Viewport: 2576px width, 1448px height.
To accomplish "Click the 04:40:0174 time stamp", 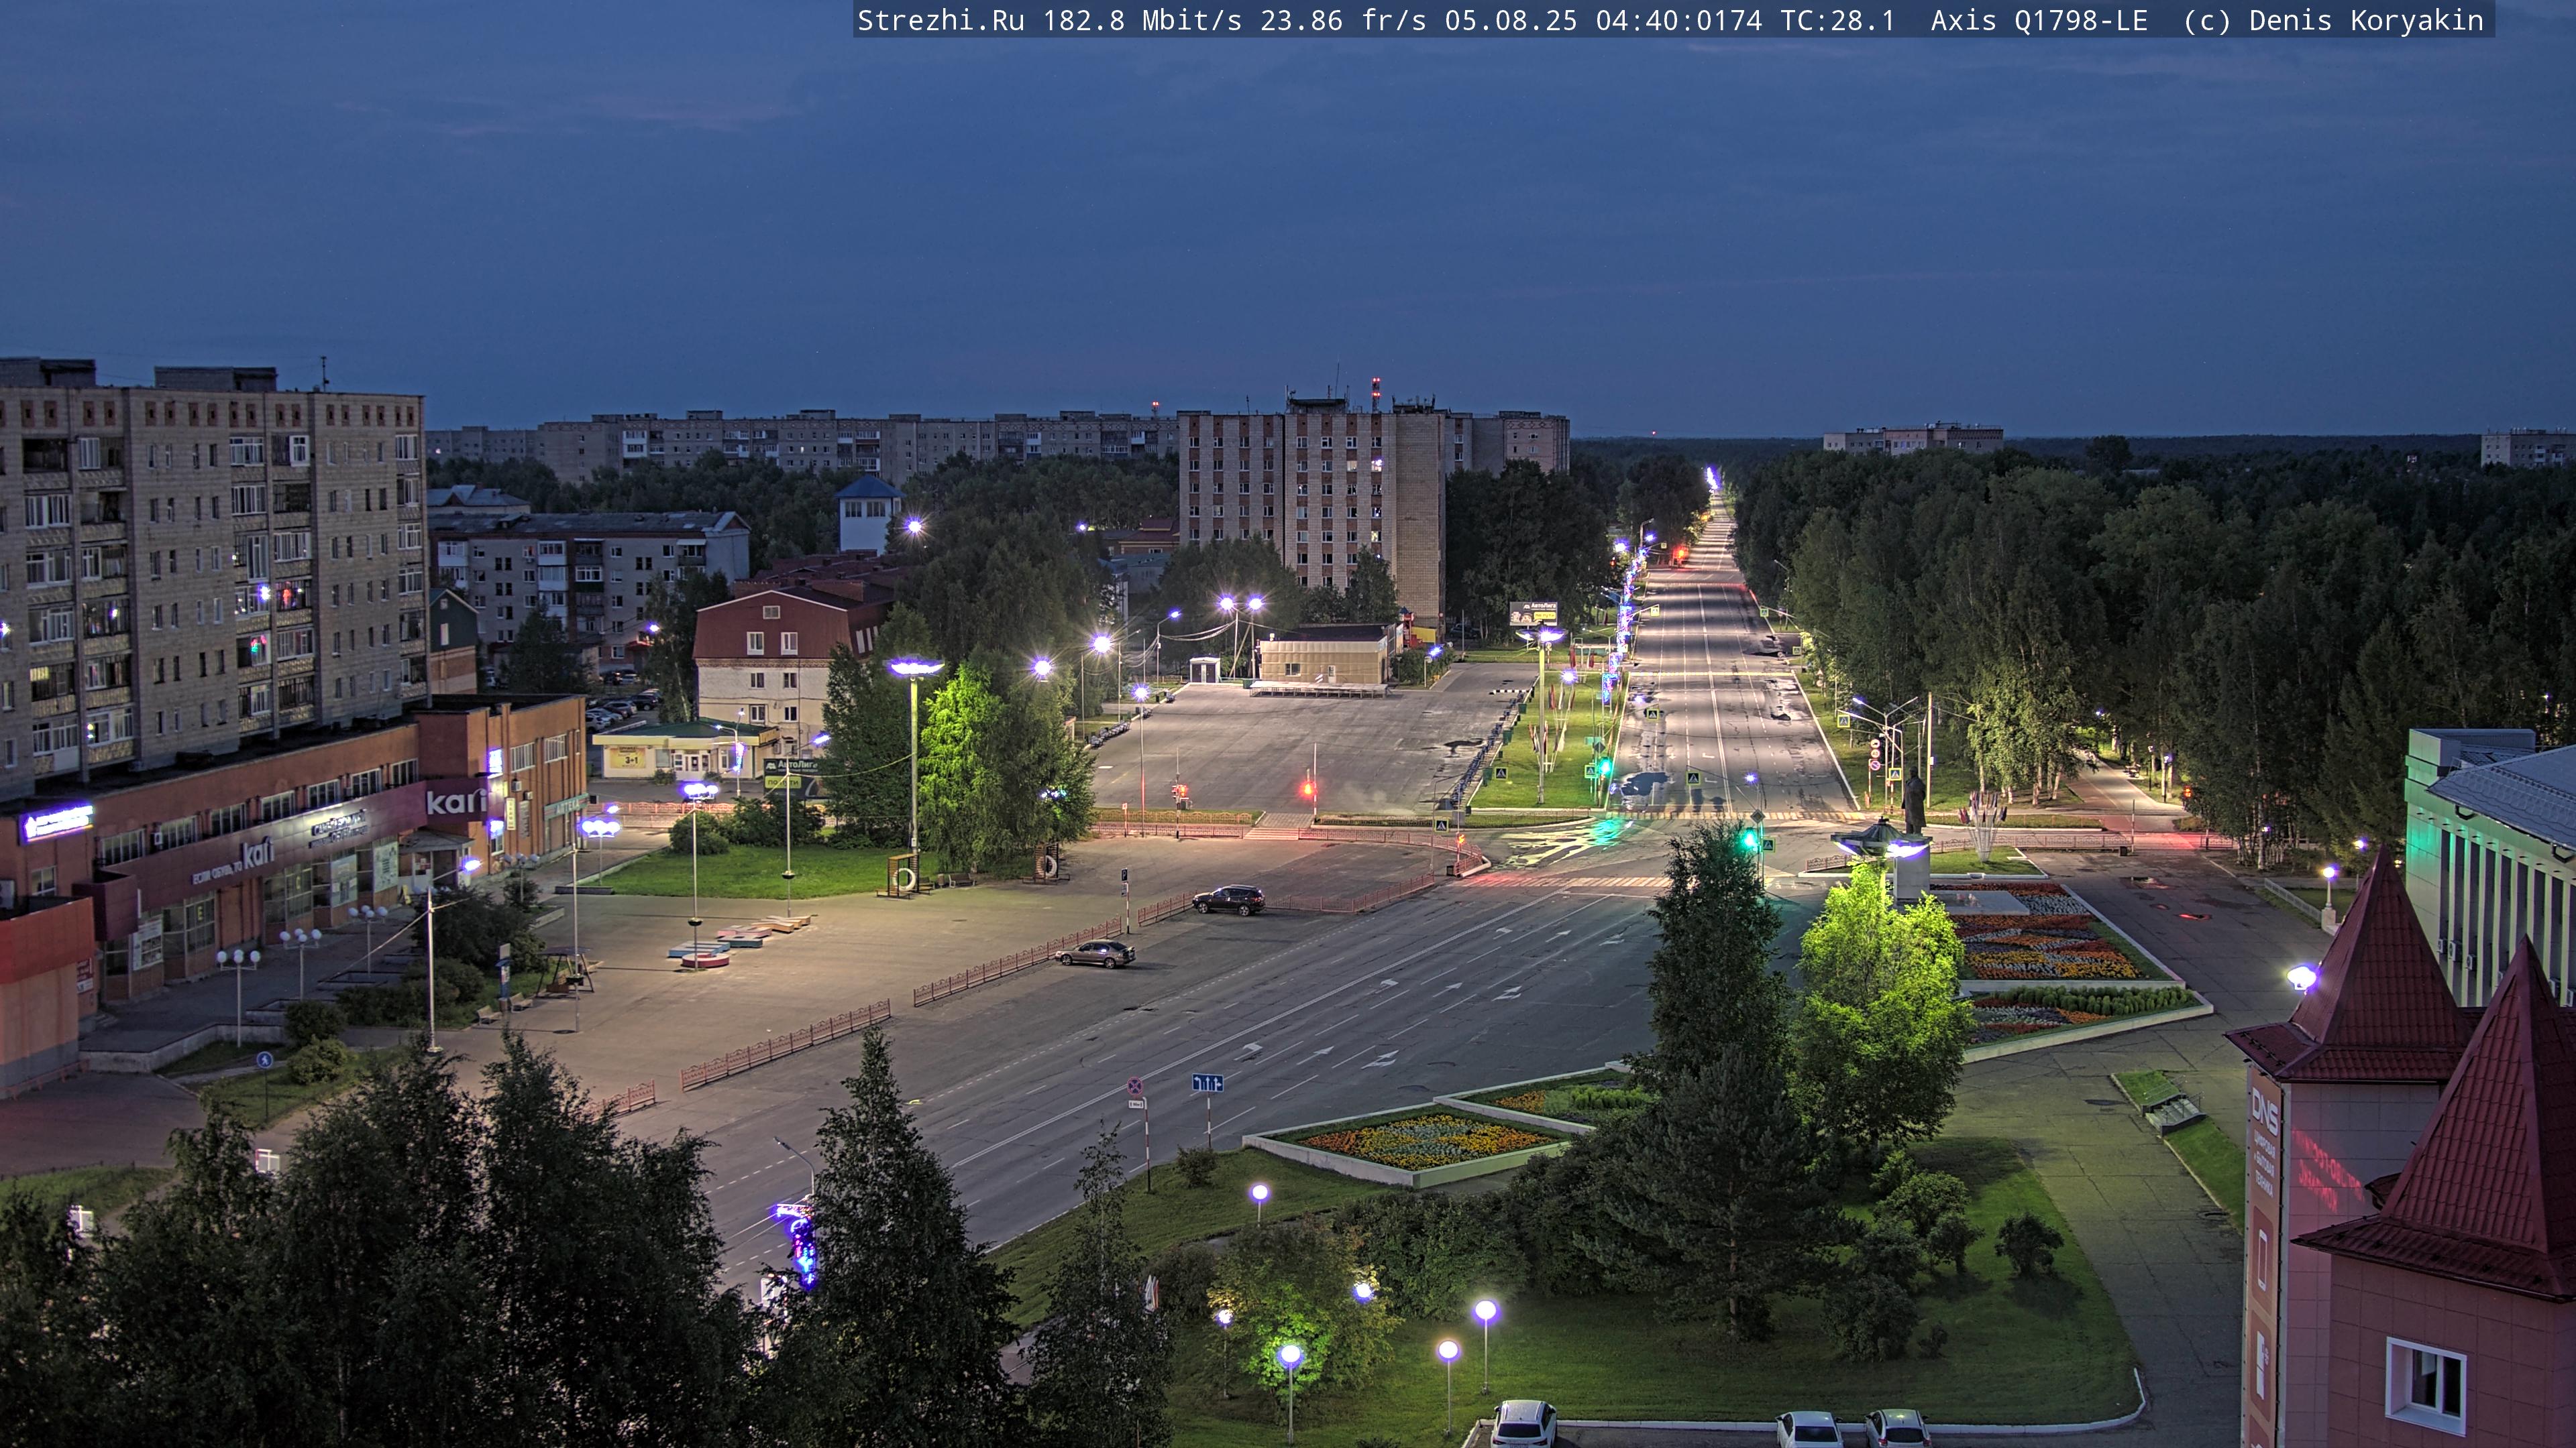I will pos(1679,21).
